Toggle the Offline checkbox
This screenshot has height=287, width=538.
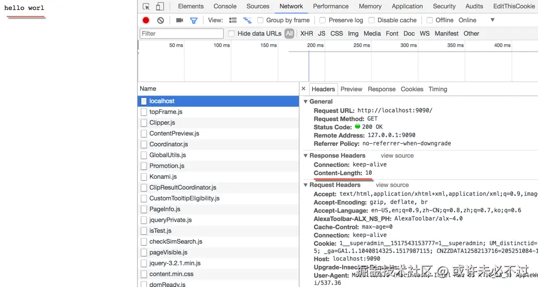pyautogui.click(x=430, y=20)
